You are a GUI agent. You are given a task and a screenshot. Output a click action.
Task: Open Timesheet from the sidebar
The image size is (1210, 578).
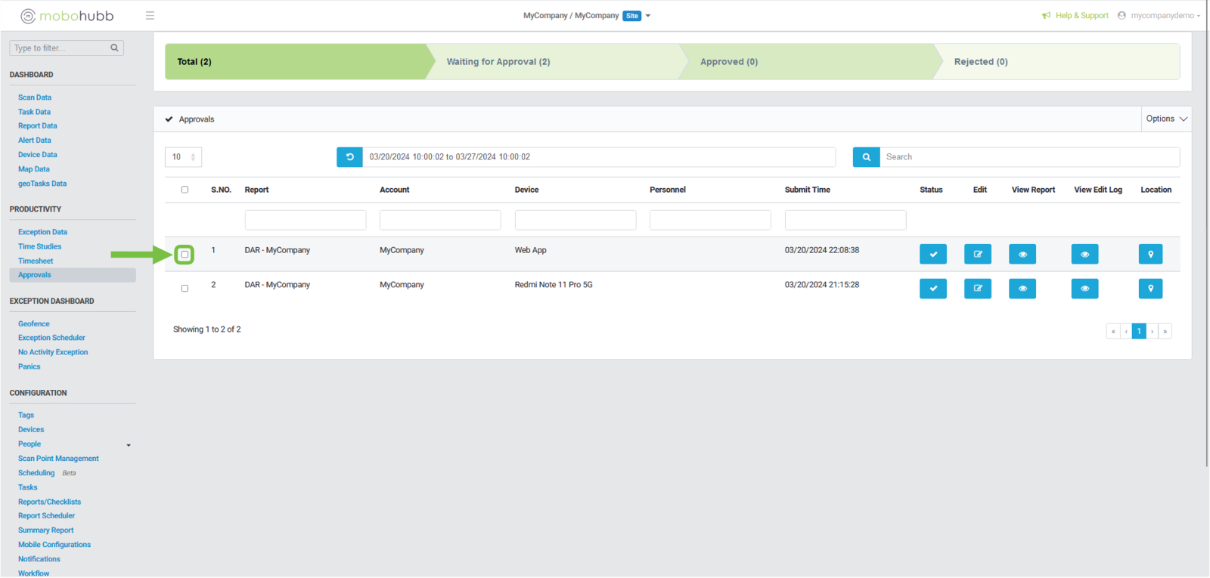coord(36,261)
